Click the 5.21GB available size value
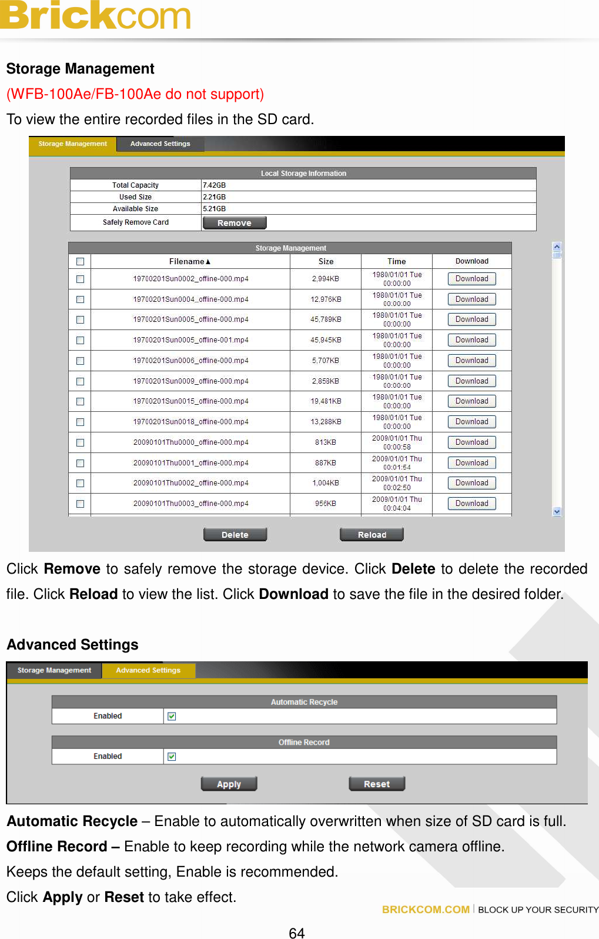 click(x=215, y=209)
